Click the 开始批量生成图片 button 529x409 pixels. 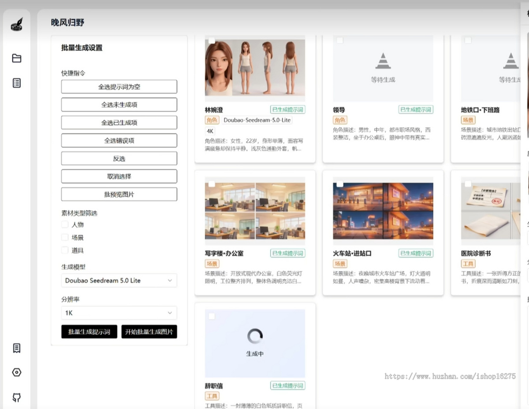149,332
